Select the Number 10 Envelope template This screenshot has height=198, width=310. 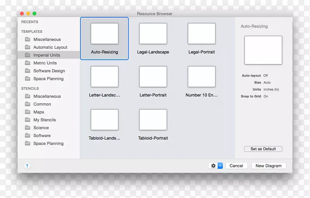pyautogui.click(x=201, y=76)
